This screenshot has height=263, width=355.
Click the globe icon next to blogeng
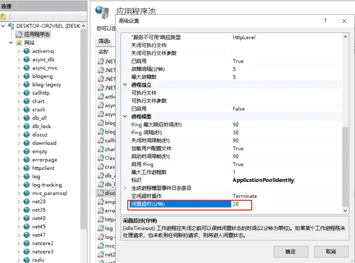pyautogui.click(x=26, y=76)
